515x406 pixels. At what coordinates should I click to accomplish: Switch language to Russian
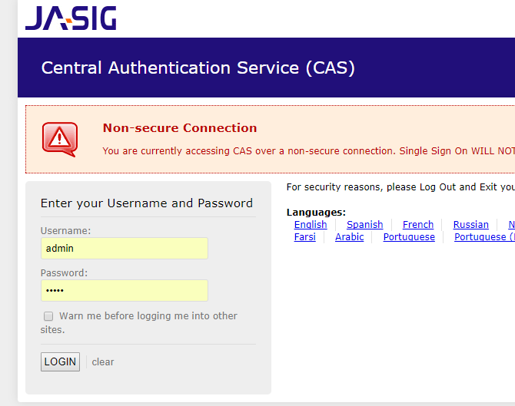click(x=471, y=225)
